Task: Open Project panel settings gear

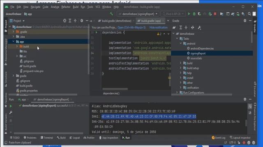Action: click(82, 21)
